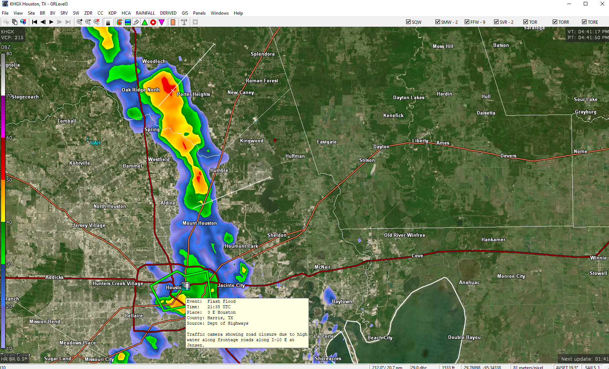Click the Tomball city label

pos(67,121)
